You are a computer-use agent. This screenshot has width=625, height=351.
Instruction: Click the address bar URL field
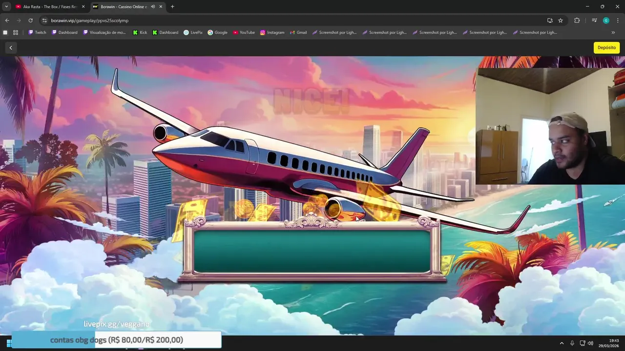[293, 20]
